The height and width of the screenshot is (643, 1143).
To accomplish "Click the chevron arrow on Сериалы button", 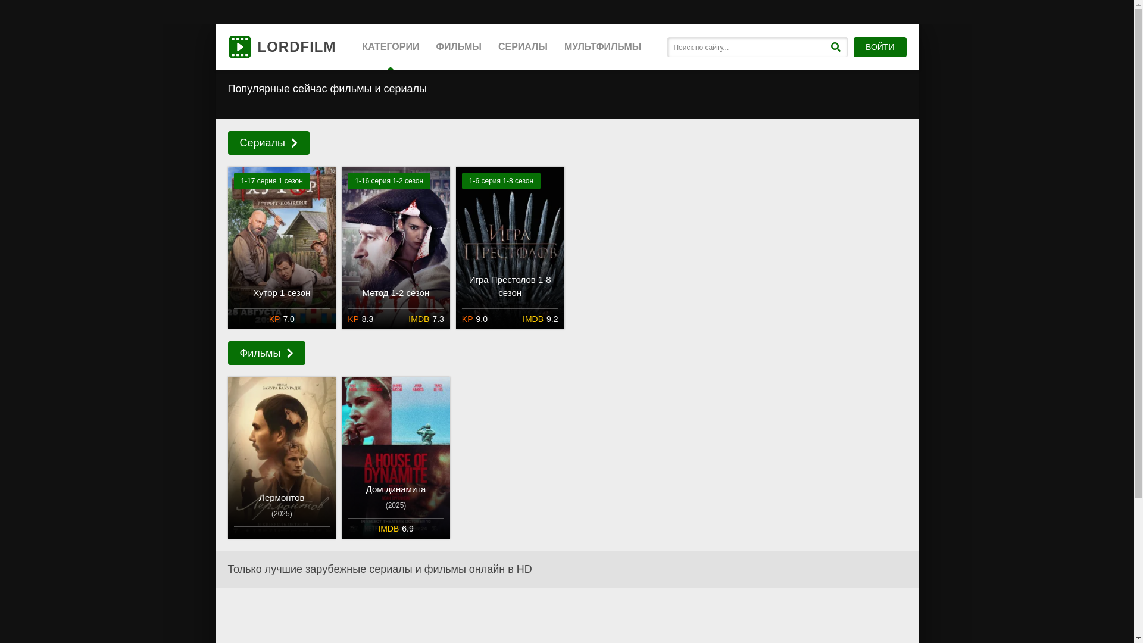I will click(x=294, y=143).
